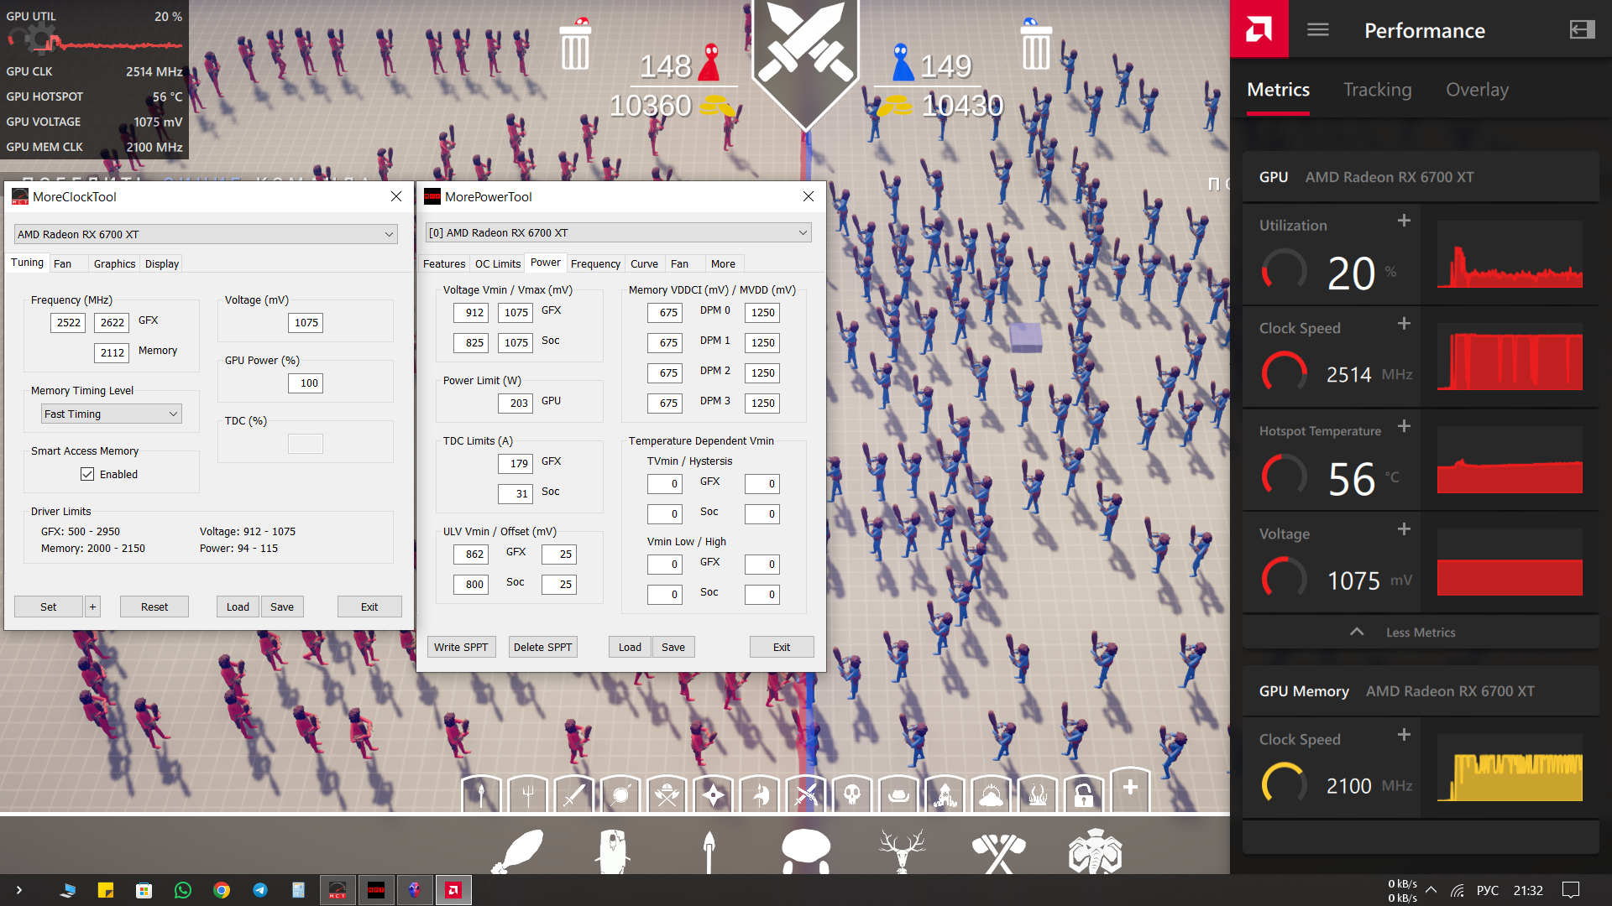
Task: Click the plus beside GPU Voltage metric
Action: 1404,529
